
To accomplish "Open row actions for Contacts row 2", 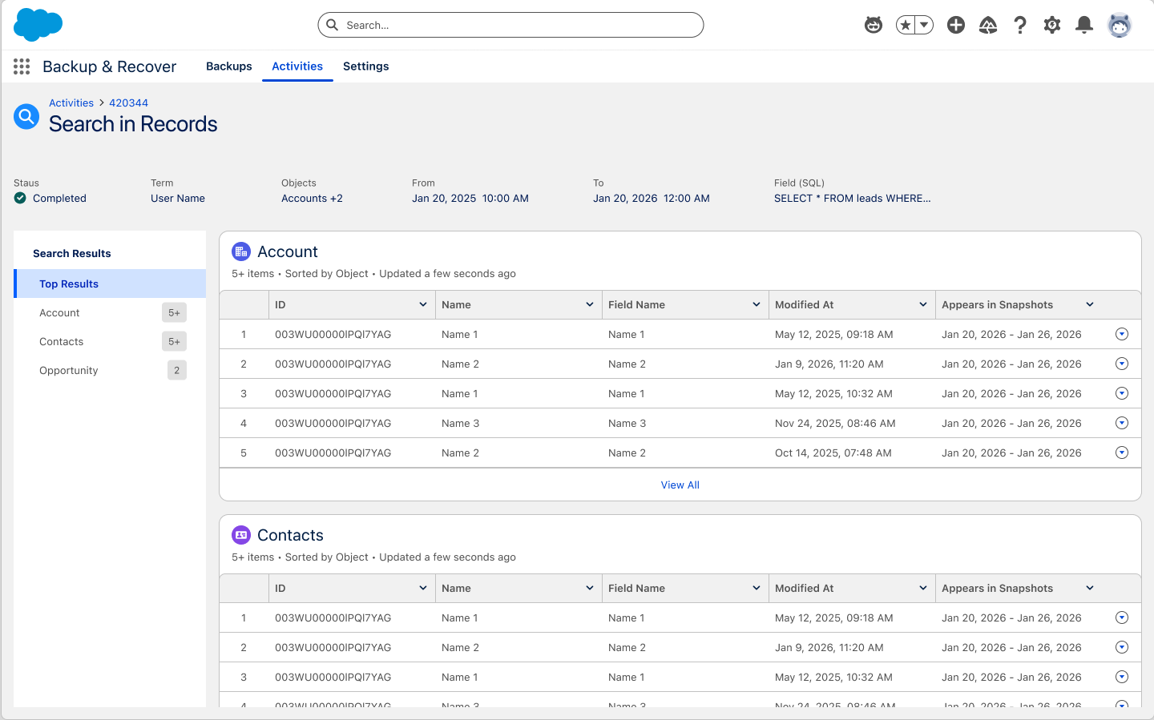I will [x=1122, y=647].
